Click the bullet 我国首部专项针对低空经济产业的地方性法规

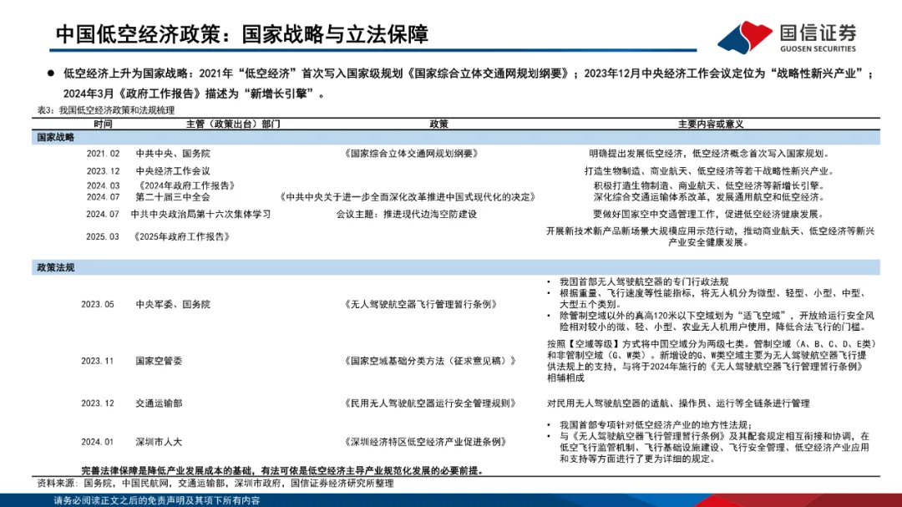coord(656,424)
